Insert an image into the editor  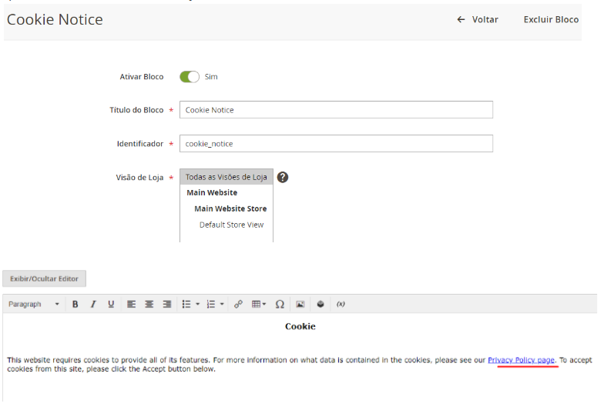coord(300,305)
